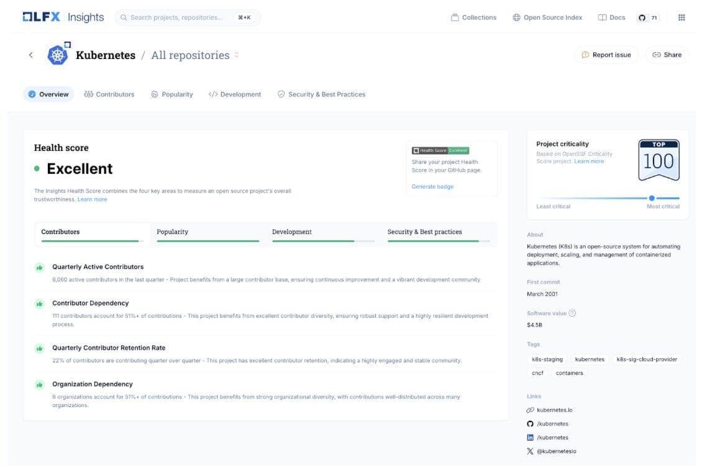Click the Software value info icon

pos(572,313)
